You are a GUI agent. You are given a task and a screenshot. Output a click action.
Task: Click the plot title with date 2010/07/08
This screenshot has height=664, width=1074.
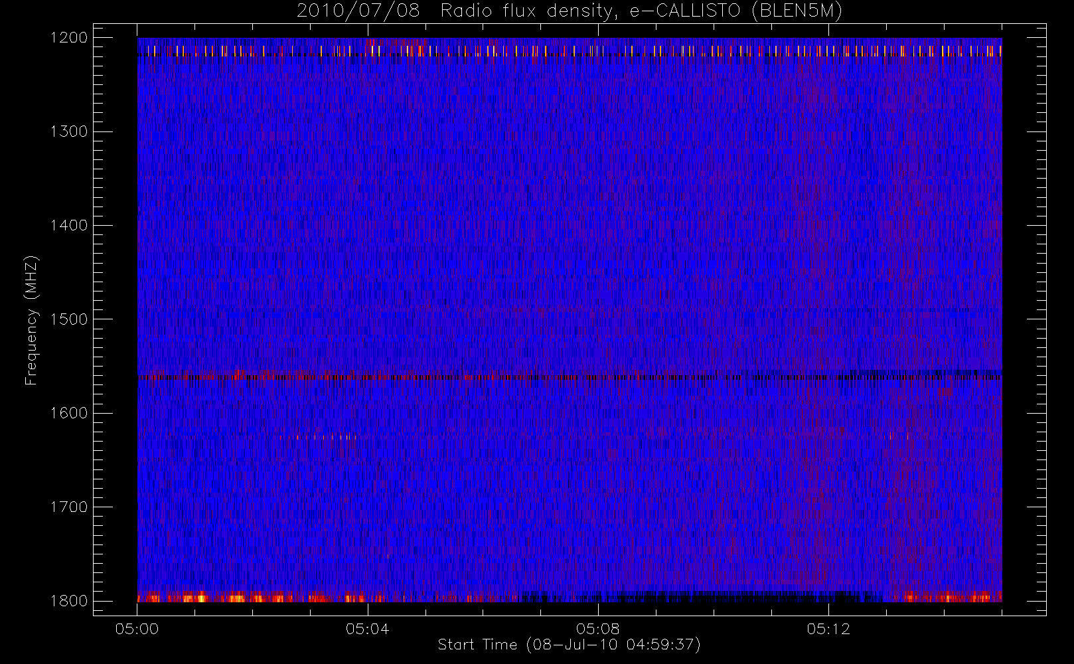(x=570, y=11)
